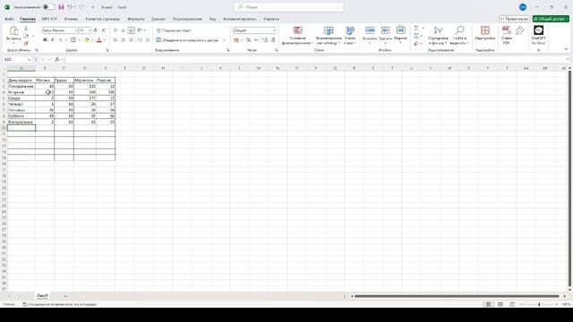Apply the red font color

pos(99,39)
